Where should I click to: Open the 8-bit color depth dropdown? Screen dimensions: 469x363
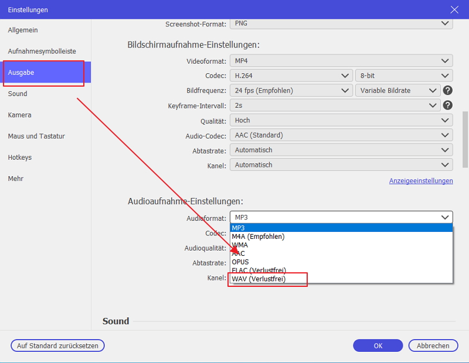[404, 76]
